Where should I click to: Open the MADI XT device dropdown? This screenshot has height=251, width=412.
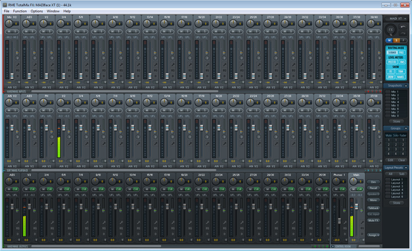point(406,19)
